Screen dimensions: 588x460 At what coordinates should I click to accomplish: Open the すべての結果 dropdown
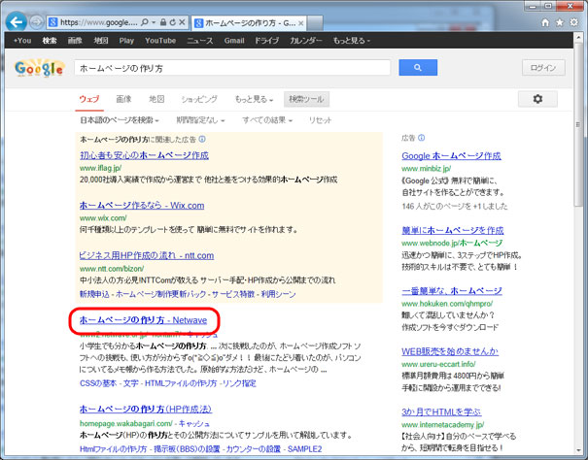(x=267, y=120)
